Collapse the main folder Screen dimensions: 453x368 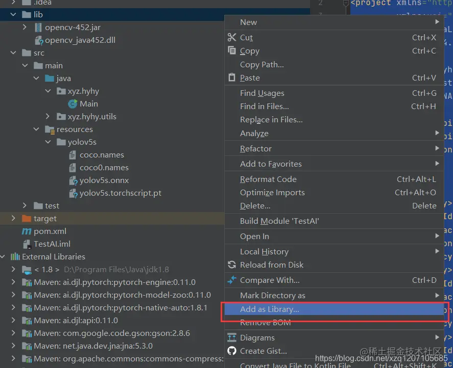point(25,65)
